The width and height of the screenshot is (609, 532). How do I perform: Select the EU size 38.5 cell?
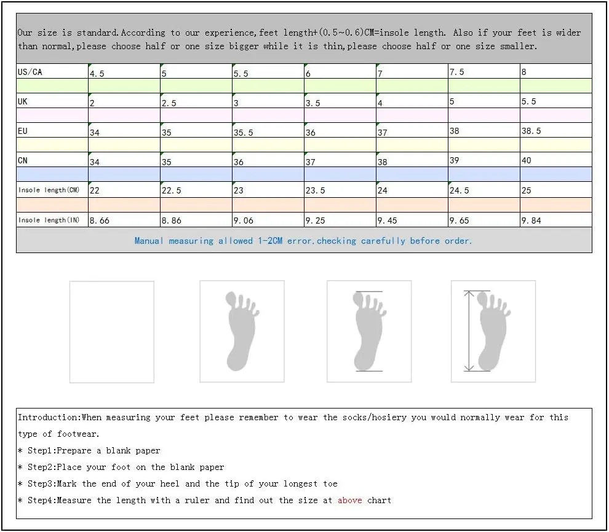pos(556,130)
